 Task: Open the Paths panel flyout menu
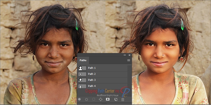tap(129, 60)
